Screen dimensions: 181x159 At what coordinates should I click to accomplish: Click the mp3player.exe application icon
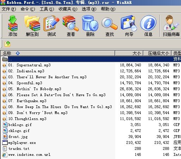coord(5,143)
